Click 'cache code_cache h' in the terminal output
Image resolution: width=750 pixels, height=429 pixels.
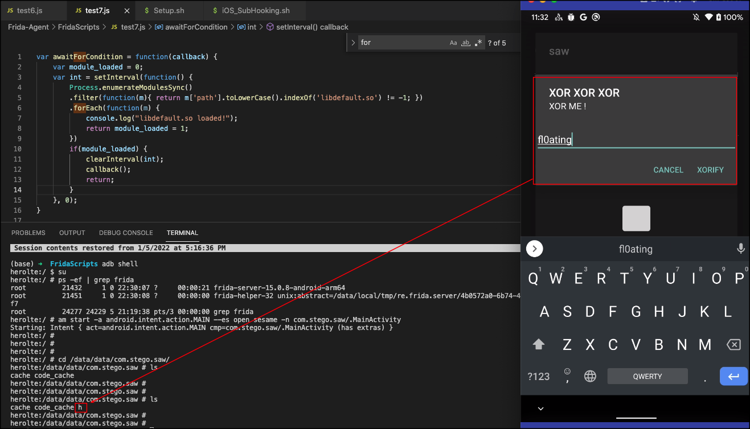coord(47,407)
